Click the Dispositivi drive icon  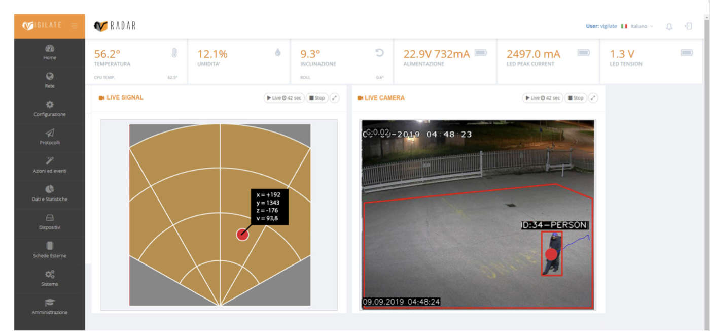tap(50, 218)
